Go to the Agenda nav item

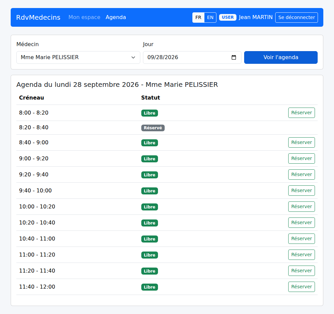coord(116,17)
